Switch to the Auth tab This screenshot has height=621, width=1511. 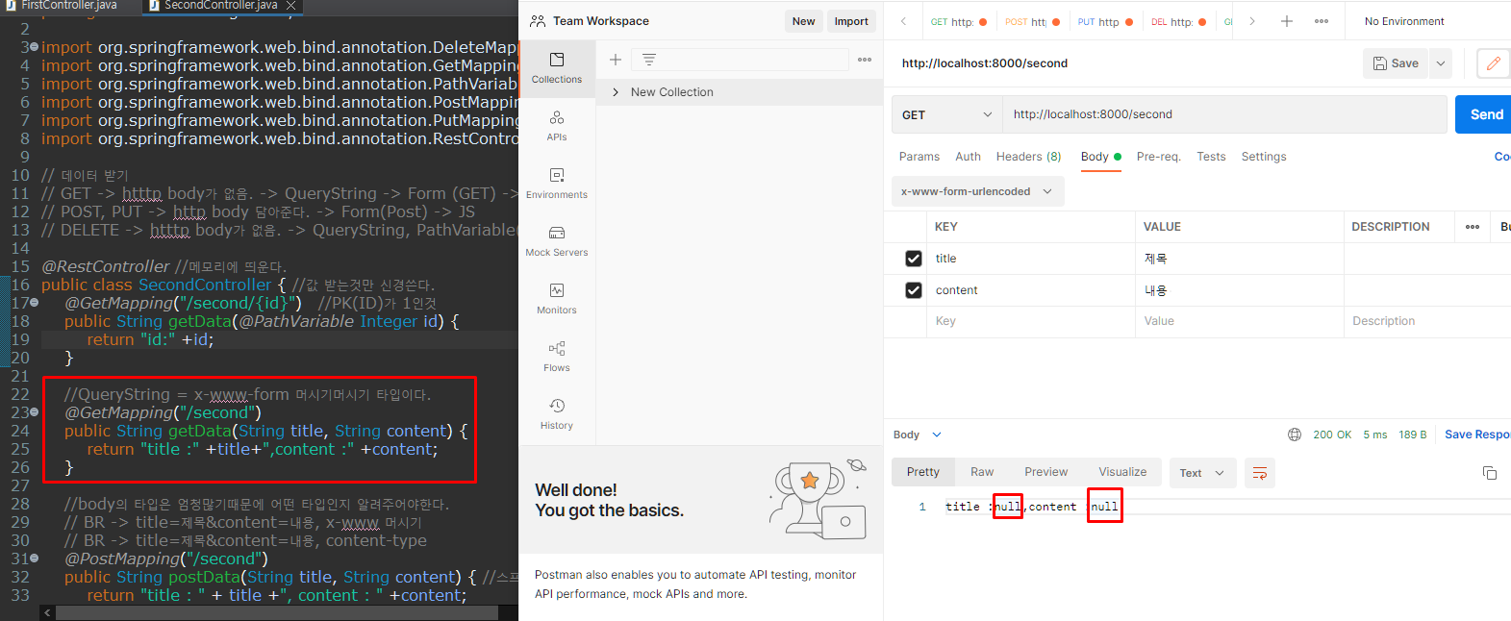pyautogui.click(x=969, y=157)
